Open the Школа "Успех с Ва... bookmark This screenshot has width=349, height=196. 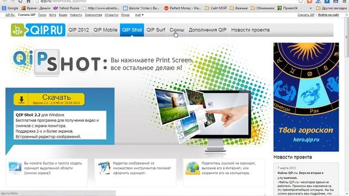(x=141, y=8)
